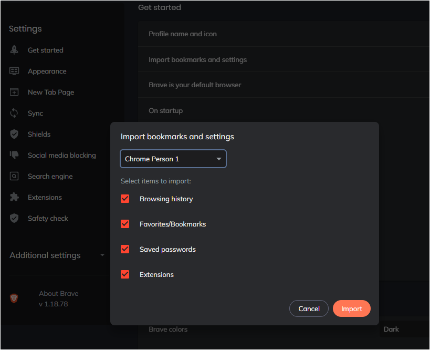Select Shields in the settings sidebar
Image resolution: width=430 pixels, height=350 pixels.
tap(39, 134)
